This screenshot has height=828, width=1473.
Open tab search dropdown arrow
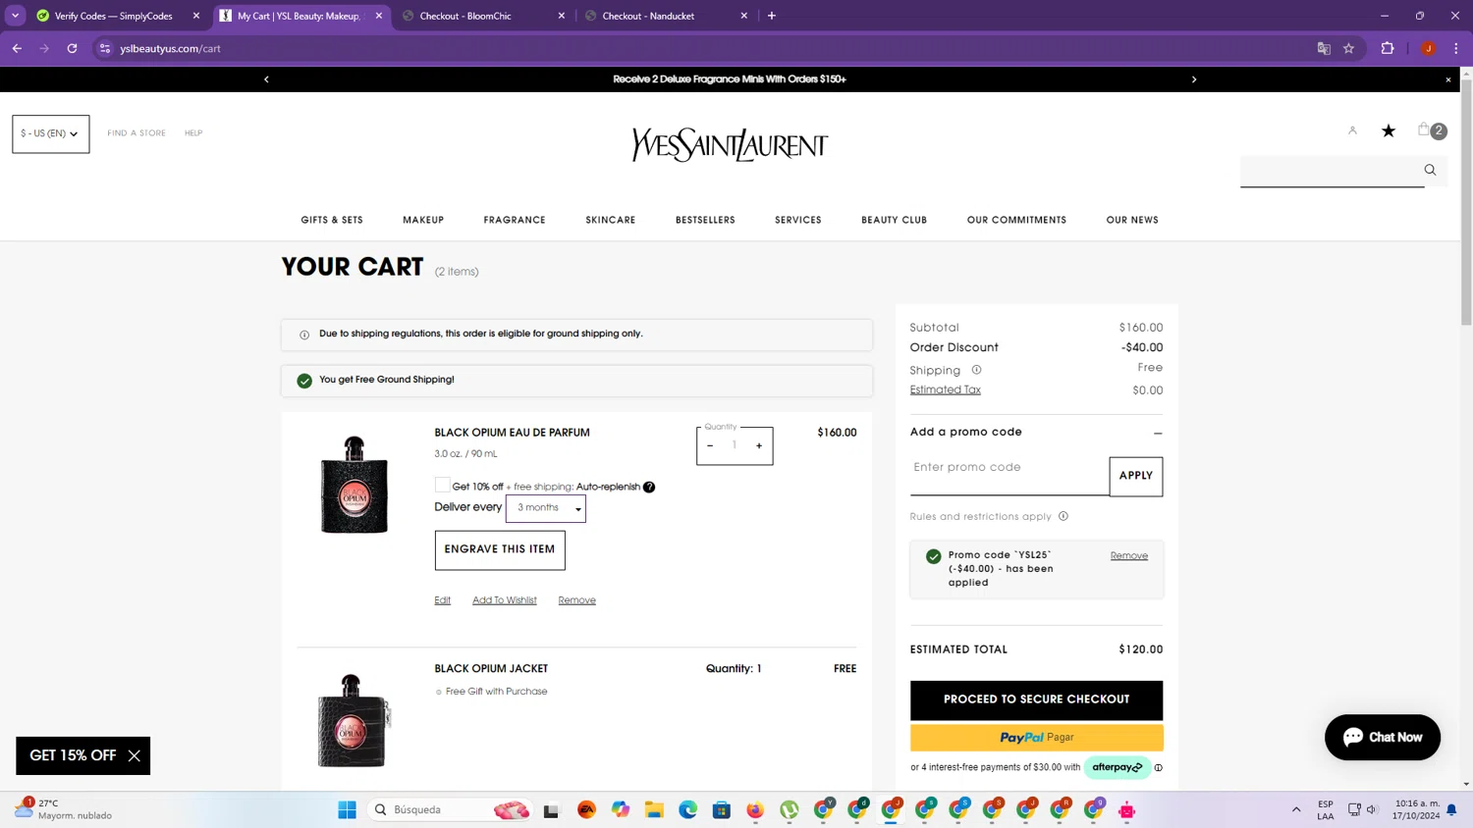16,16
